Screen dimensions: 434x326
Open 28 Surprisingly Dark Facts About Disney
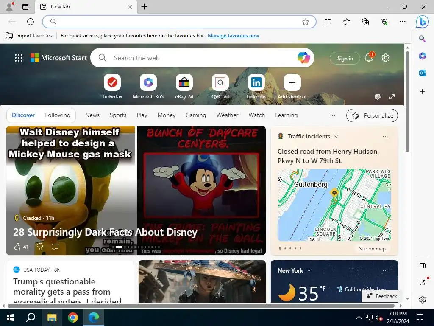[x=105, y=232]
